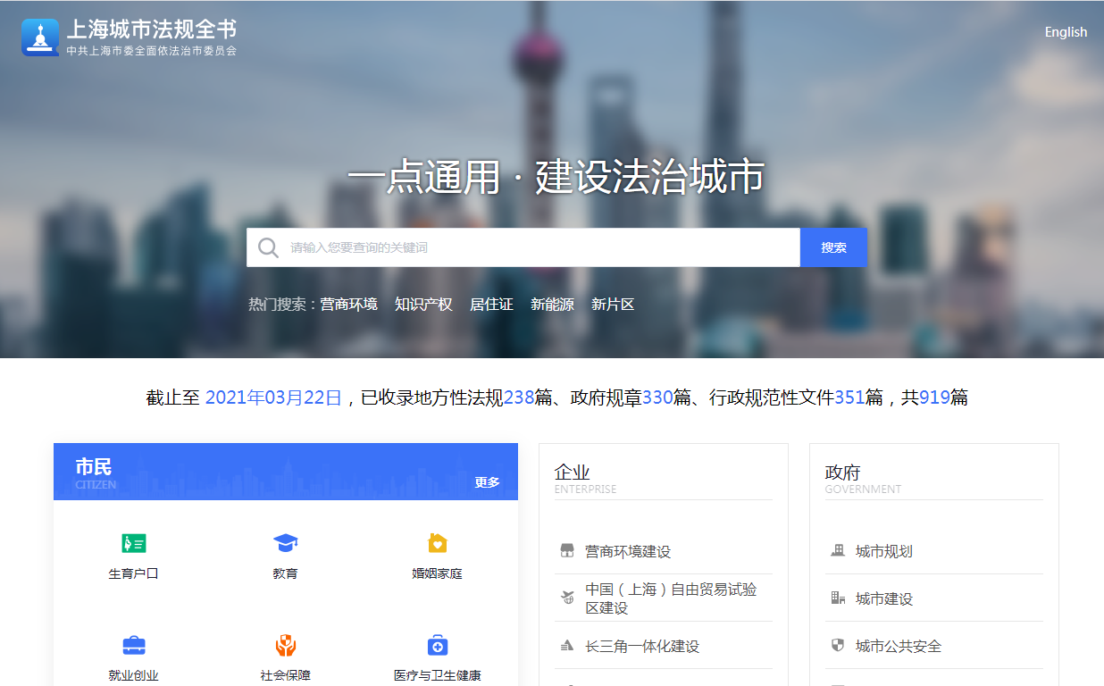Click the 就业创业 label
This screenshot has height=686, width=1104.
(x=134, y=676)
